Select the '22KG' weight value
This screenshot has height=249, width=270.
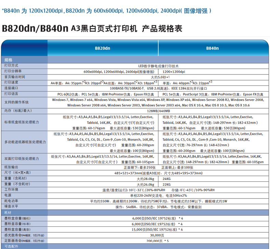click(x=166, y=185)
